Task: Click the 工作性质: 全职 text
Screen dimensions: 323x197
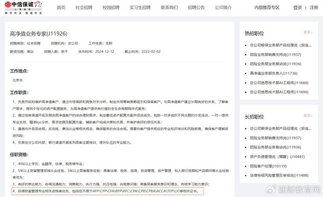Action: 100,43
